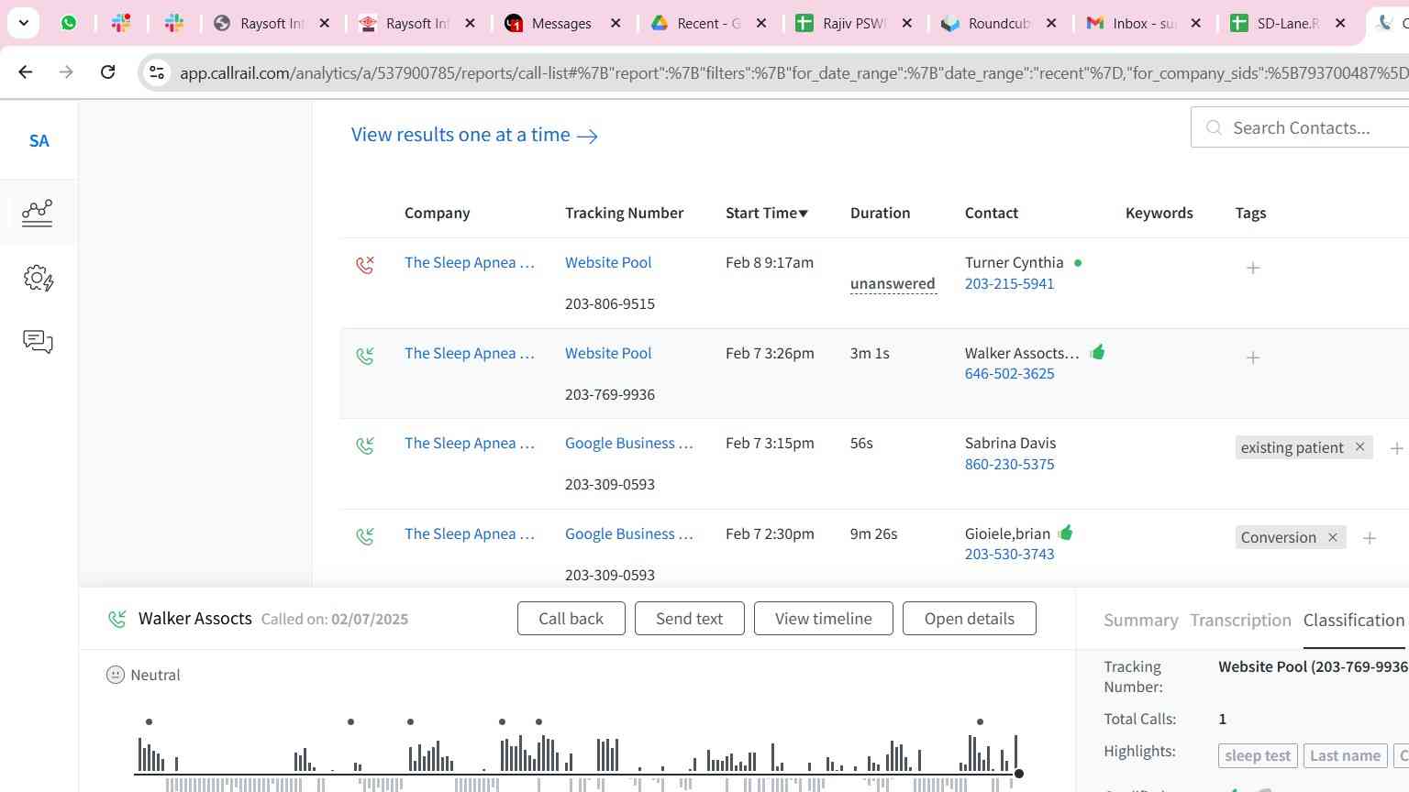Image resolution: width=1409 pixels, height=792 pixels.
Task: Open the chat messages sidebar icon
Action: tap(38, 342)
